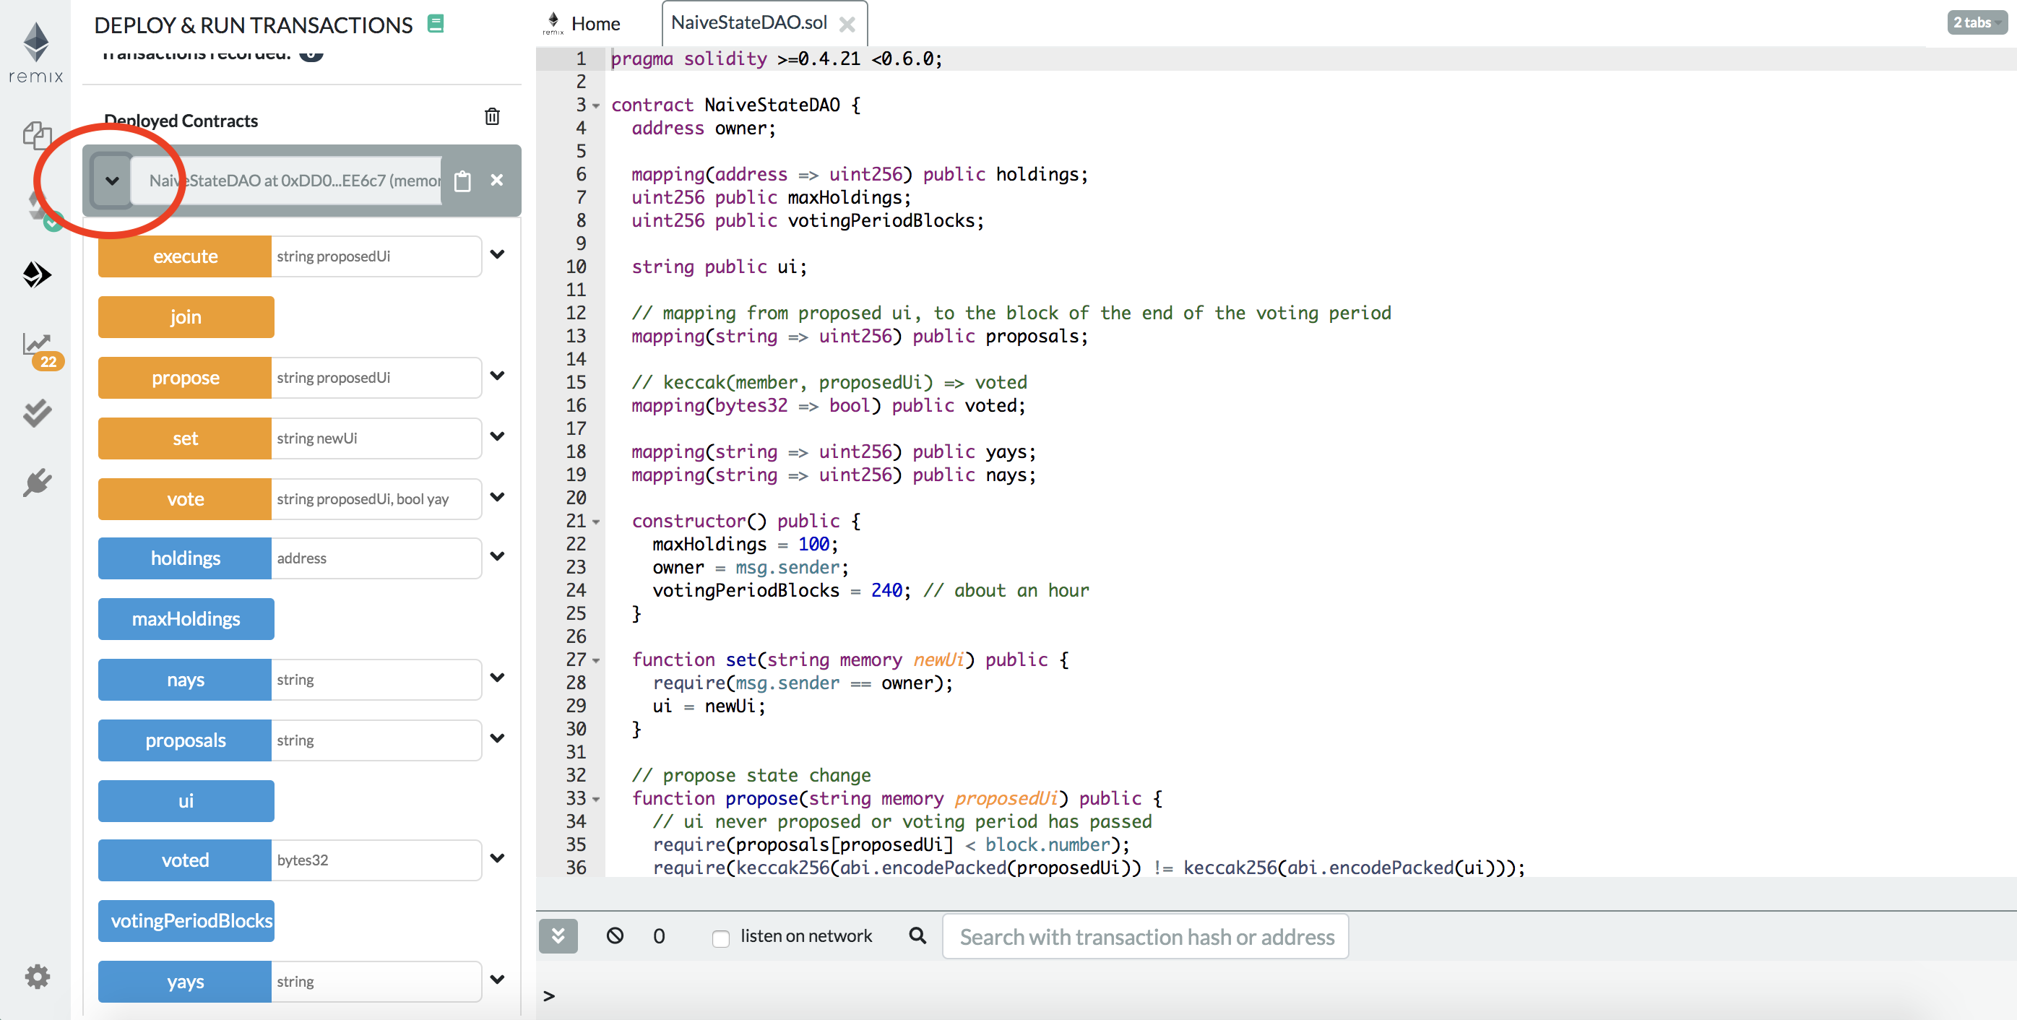Collapse the terminal with the double-chevron button
The image size is (2017, 1020).
558,935
